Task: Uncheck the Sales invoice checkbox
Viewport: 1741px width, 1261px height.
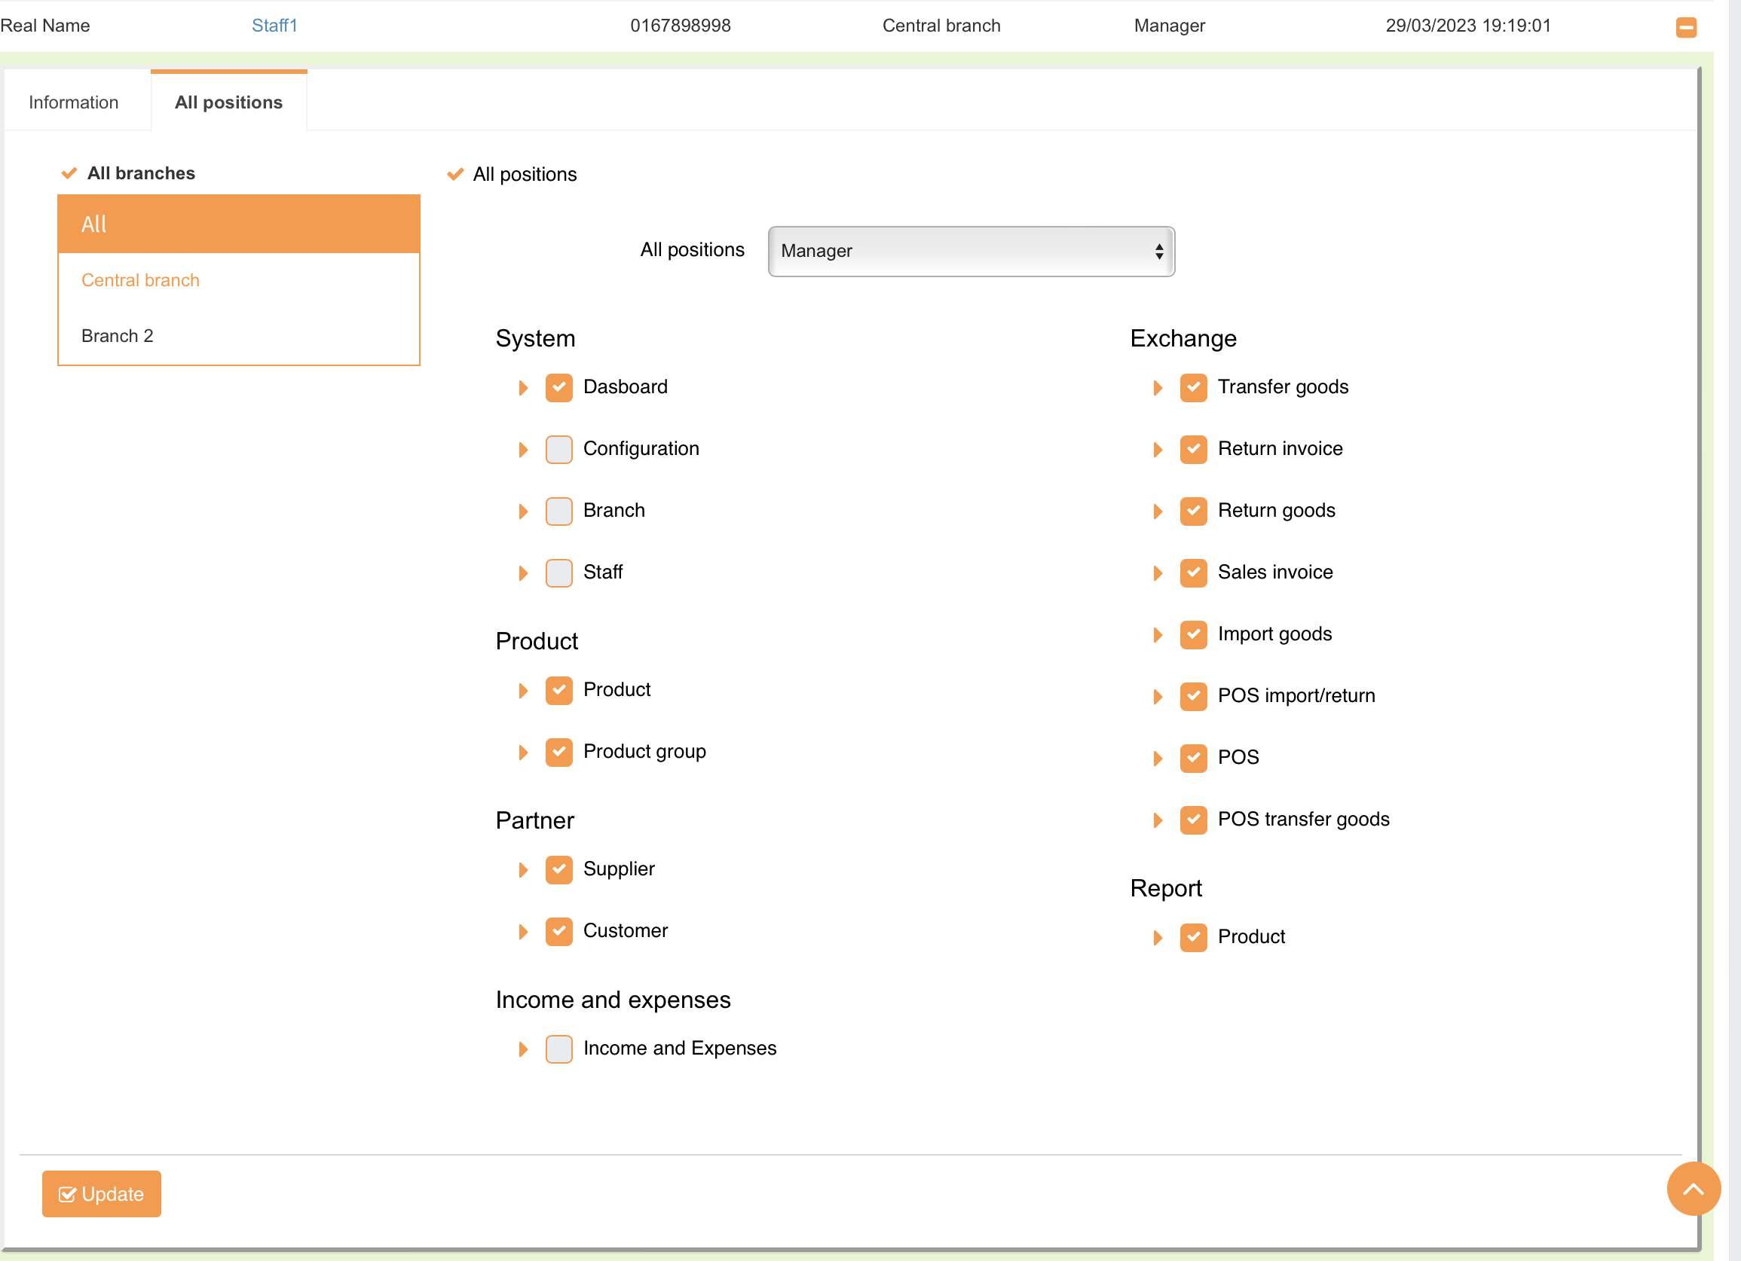Action: (1193, 573)
